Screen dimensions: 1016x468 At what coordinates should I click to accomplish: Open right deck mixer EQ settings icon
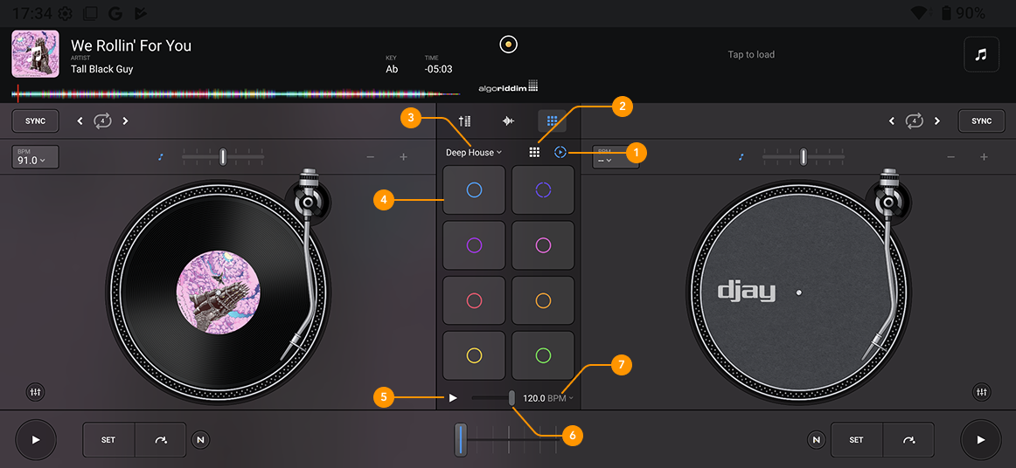(x=981, y=392)
